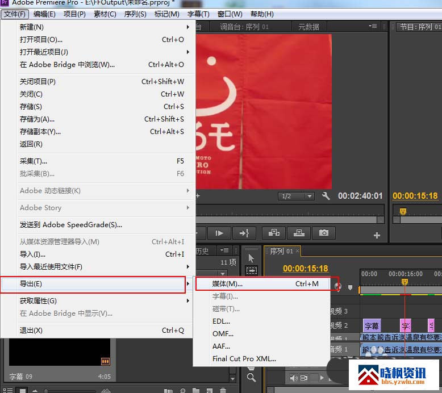Switch project panel to list view
Image resolution: width=442 pixels, height=393 pixels.
(x=8, y=391)
